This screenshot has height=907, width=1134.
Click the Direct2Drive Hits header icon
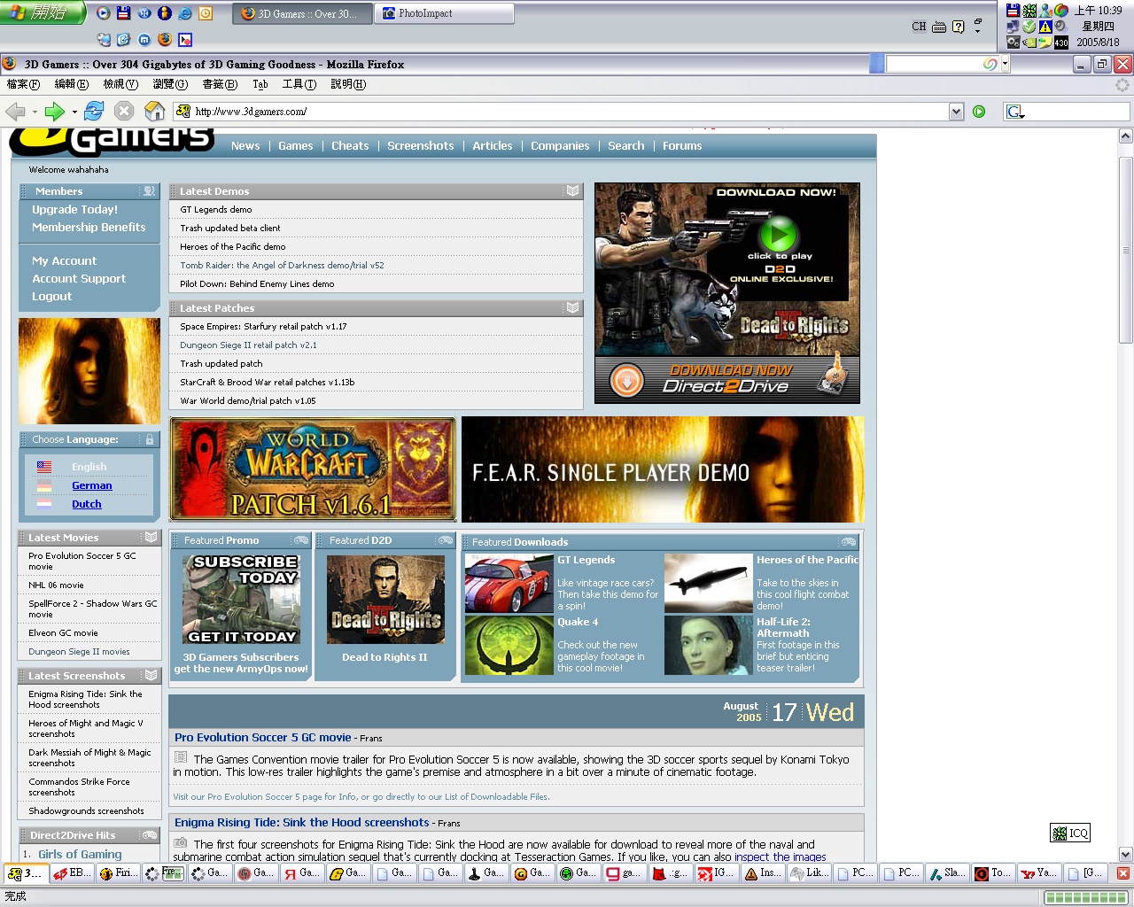[x=150, y=835]
